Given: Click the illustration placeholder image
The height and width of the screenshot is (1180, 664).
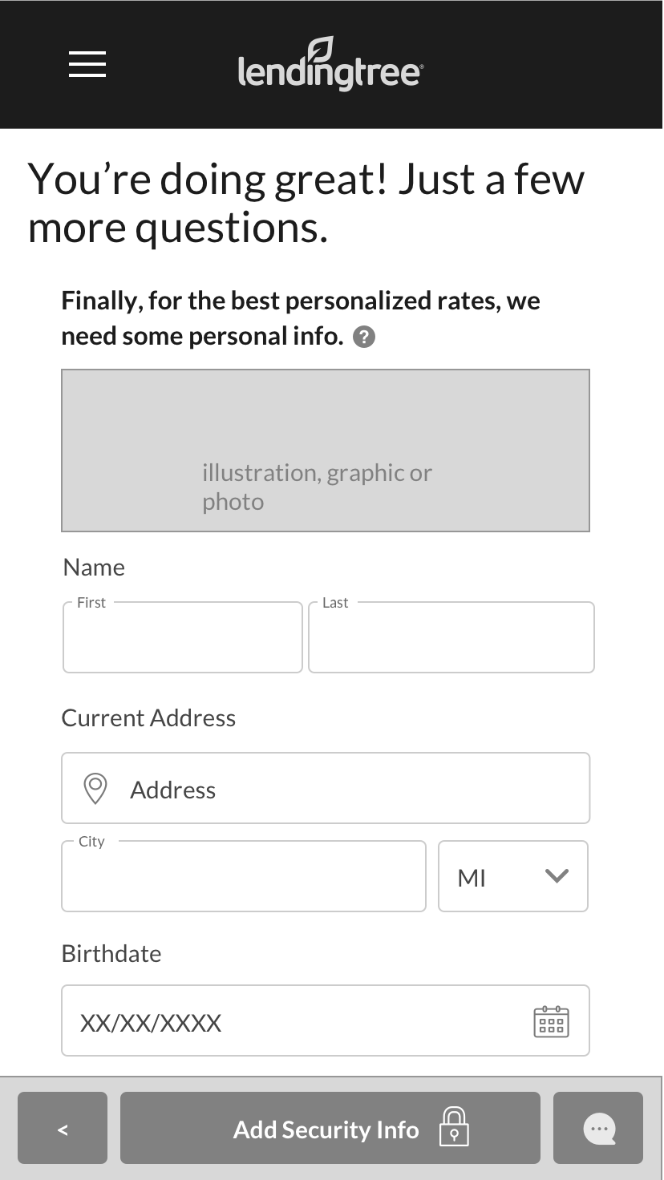Looking at the screenshot, I should [326, 451].
